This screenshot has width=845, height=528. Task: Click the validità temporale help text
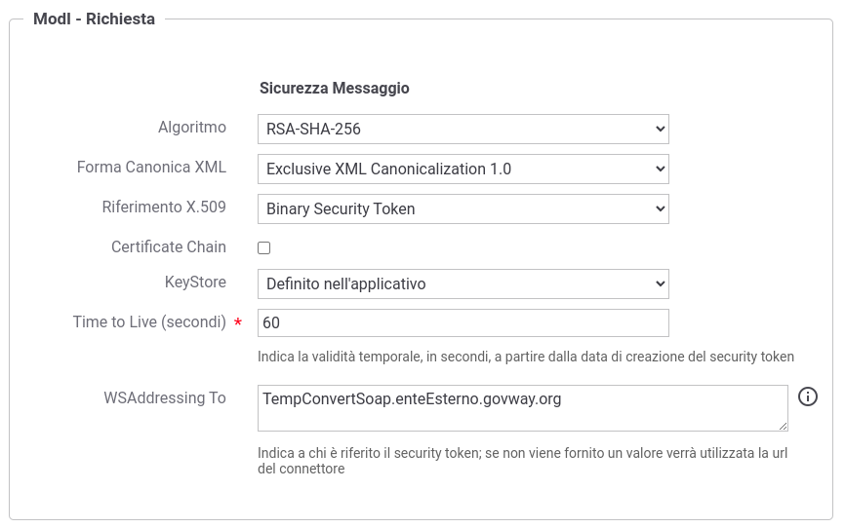pos(525,357)
